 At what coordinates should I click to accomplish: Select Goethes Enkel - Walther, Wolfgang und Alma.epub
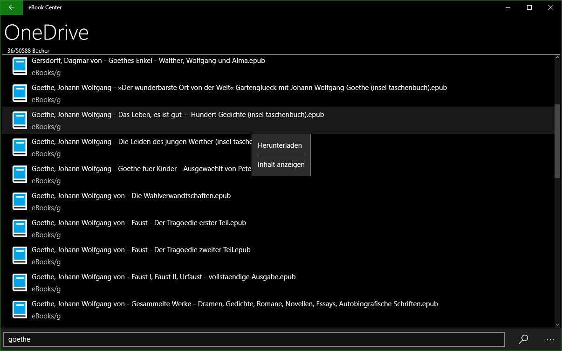click(x=148, y=61)
